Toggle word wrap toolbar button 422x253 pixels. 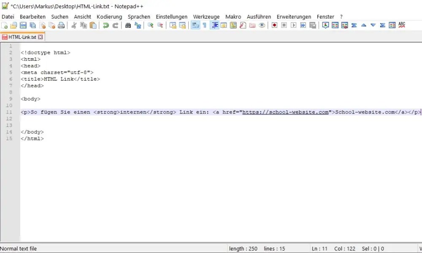click(x=195, y=25)
